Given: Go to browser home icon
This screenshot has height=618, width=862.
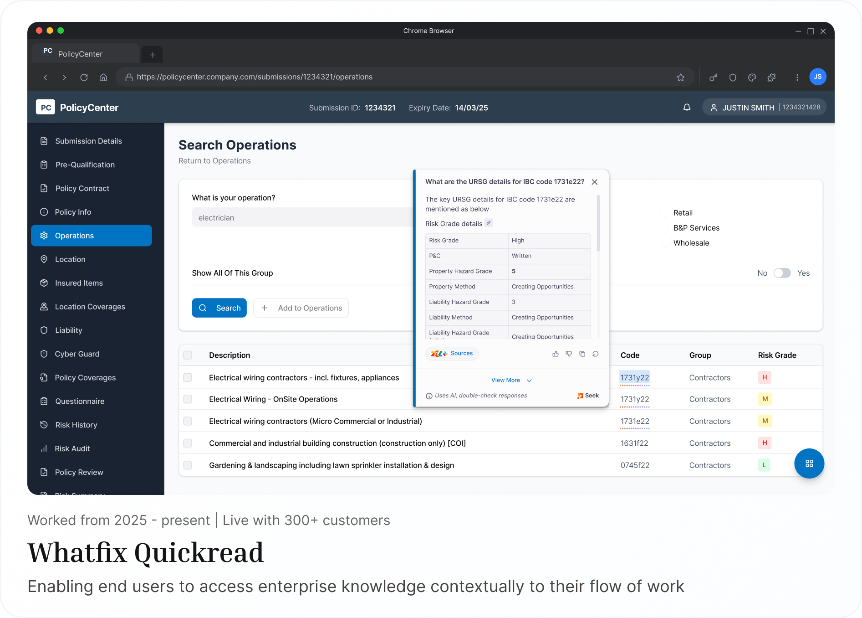Looking at the screenshot, I should tap(103, 77).
